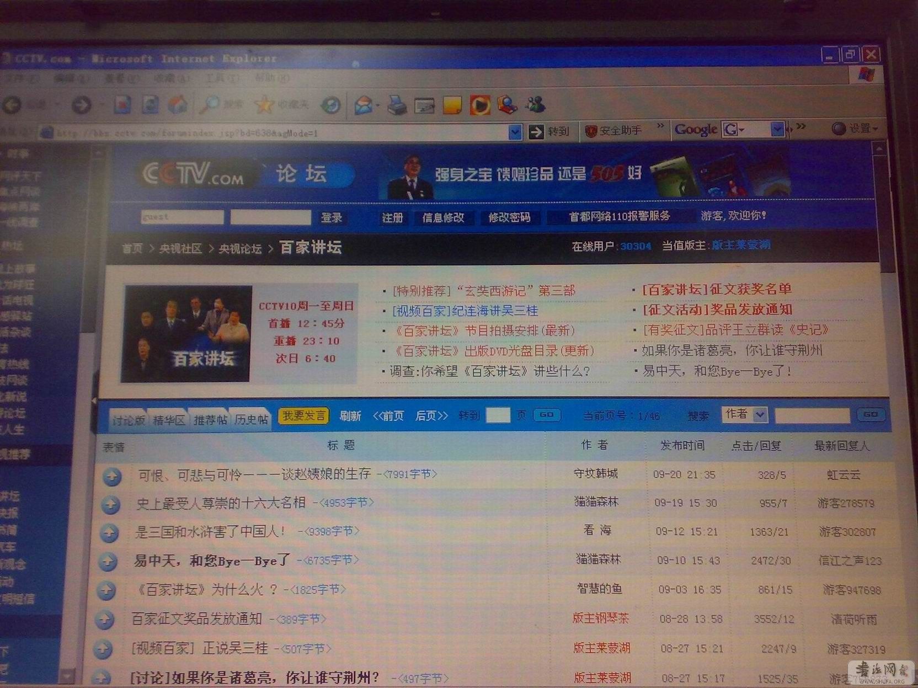This screenshot has width=918, height=688.
Task: Click the guest username input field
Action: pos(182,217)
